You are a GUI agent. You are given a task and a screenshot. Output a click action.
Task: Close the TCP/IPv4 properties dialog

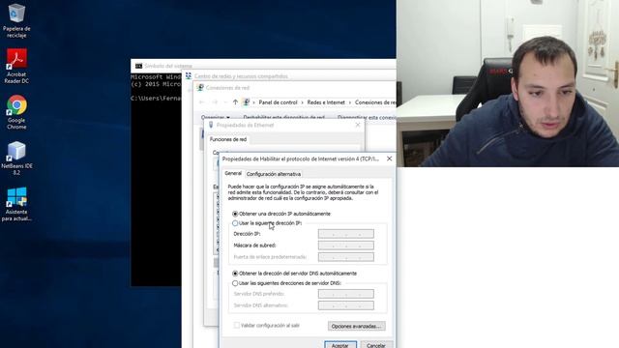coord(389,159)
